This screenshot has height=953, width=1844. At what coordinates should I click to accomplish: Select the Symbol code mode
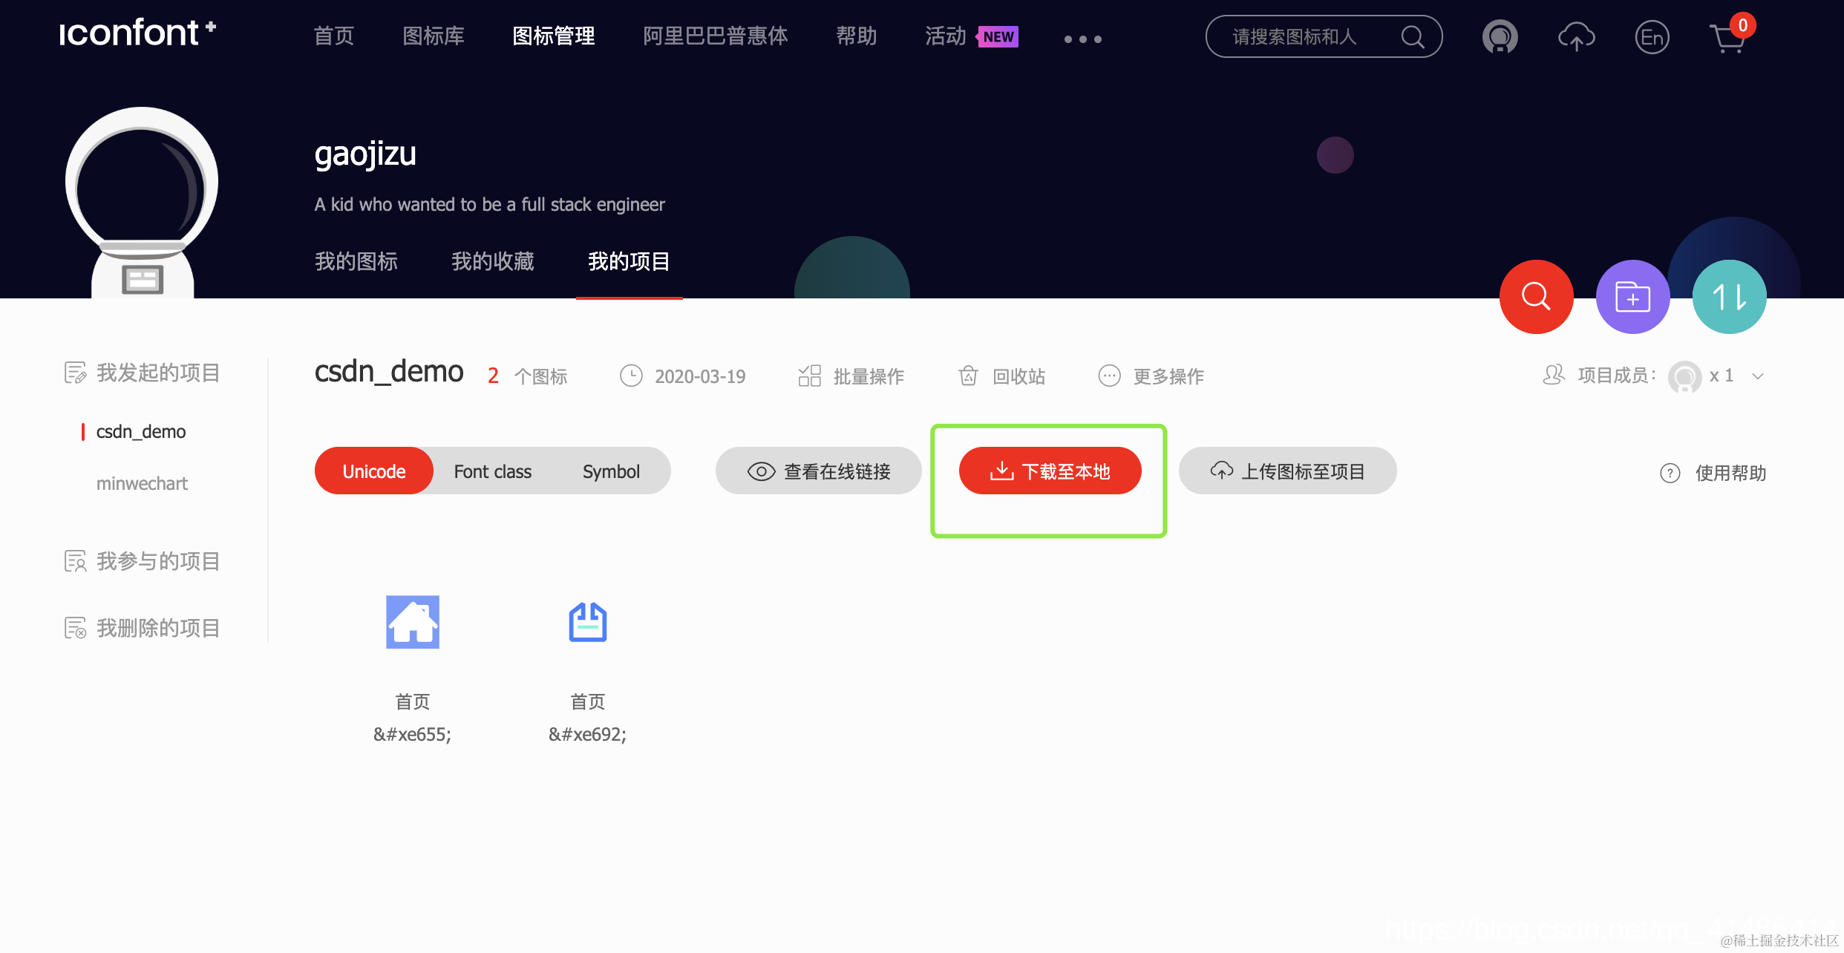point(610,471)
